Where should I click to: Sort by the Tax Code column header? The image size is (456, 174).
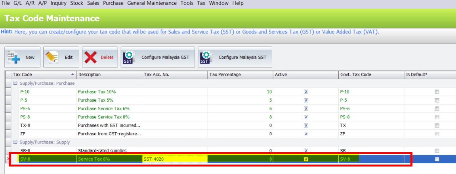click(x=44, y=75)
